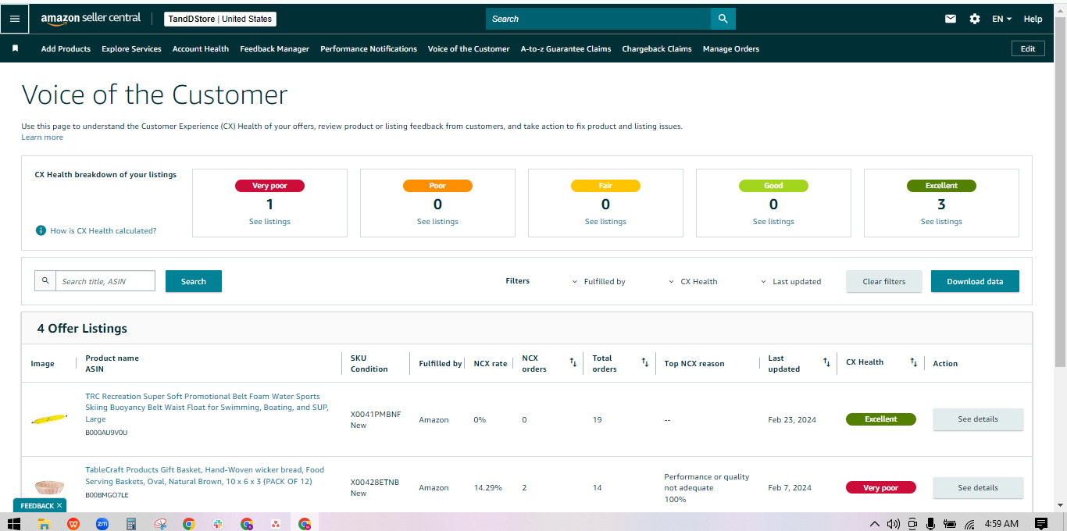Sort by NCX orders column arrows
Image resolution: width=1067 pixels, height=531 pixels.
click(573, 362)
